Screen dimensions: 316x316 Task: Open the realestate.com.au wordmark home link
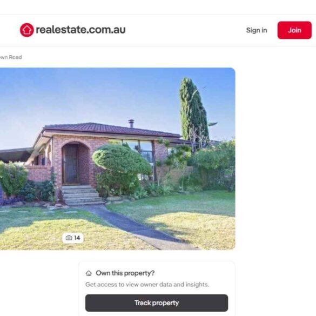[80, 30]
